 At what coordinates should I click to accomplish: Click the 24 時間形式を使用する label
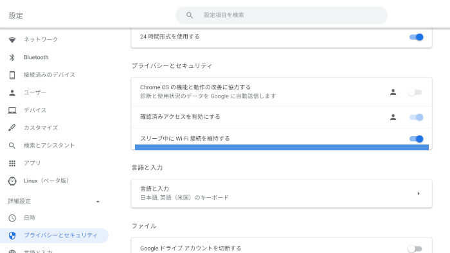coord(170,37)
